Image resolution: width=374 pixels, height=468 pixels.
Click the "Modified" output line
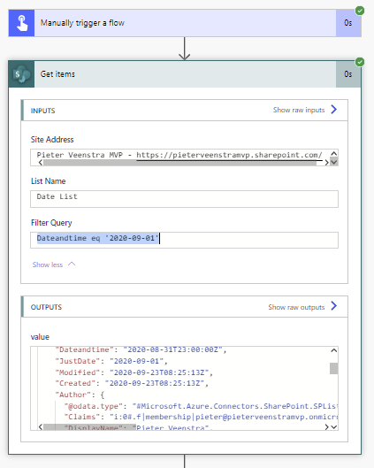pos(134,372)
